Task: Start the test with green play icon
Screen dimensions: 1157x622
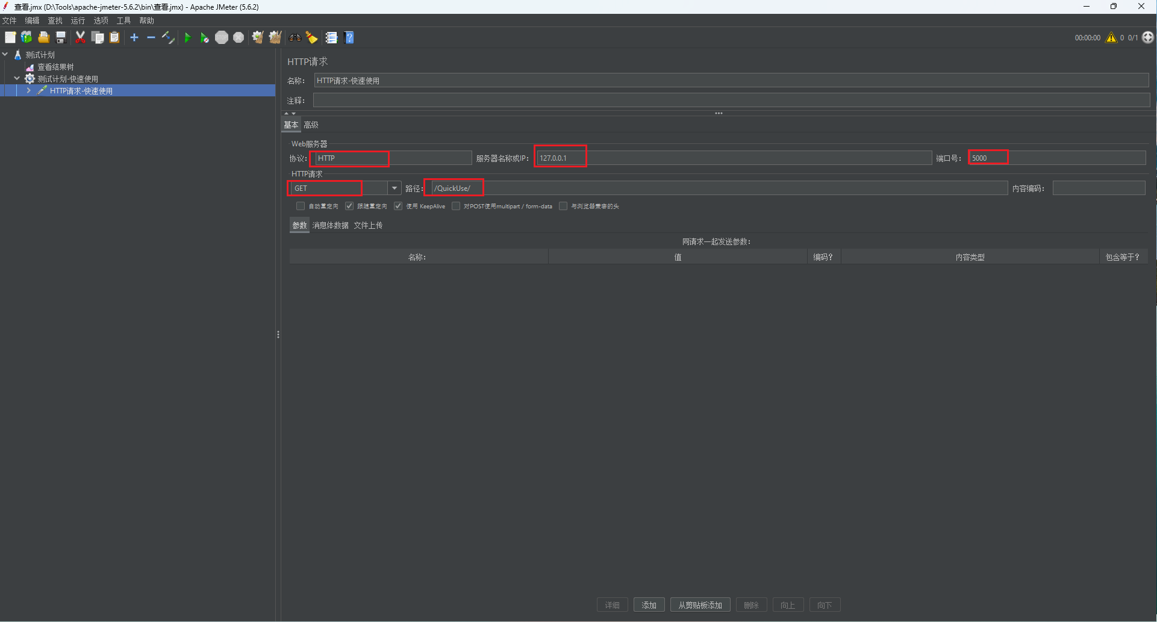Action: coord(187,37)
